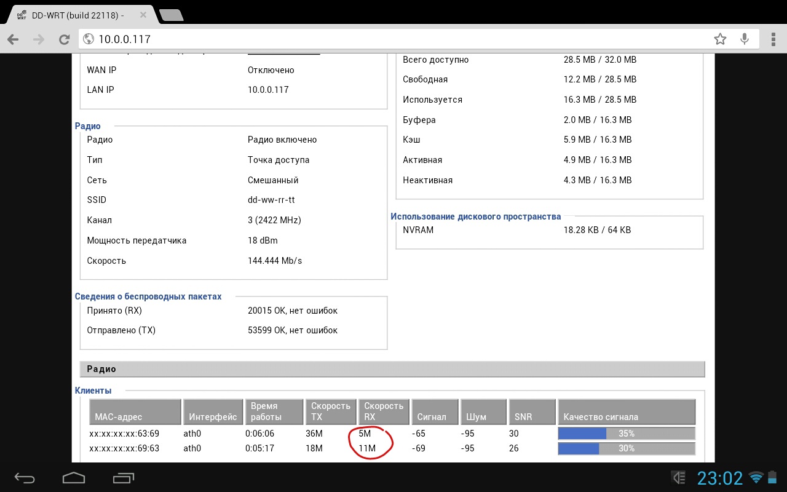The height and width of the screenshot is (492, 787).
Task: Tap the microphone voice search icon
Action: point(745,39)
